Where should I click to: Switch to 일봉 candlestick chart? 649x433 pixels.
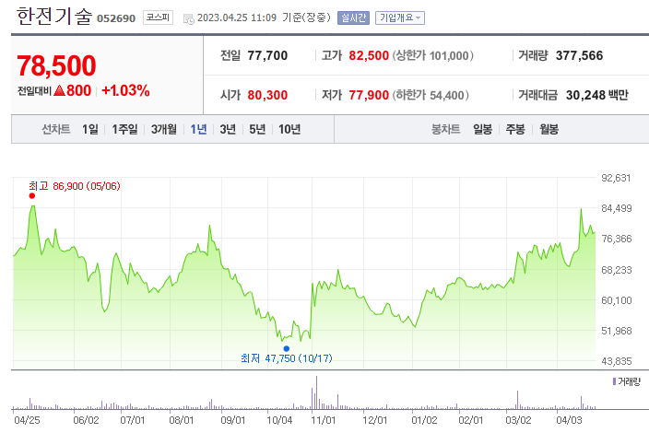tap(482, 130)
